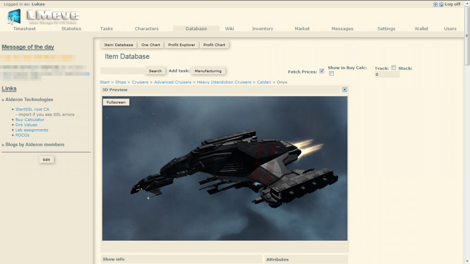This screenshot has height=264, width=470.
Task: Go to the Tasks tab
Action: point(106,29)
